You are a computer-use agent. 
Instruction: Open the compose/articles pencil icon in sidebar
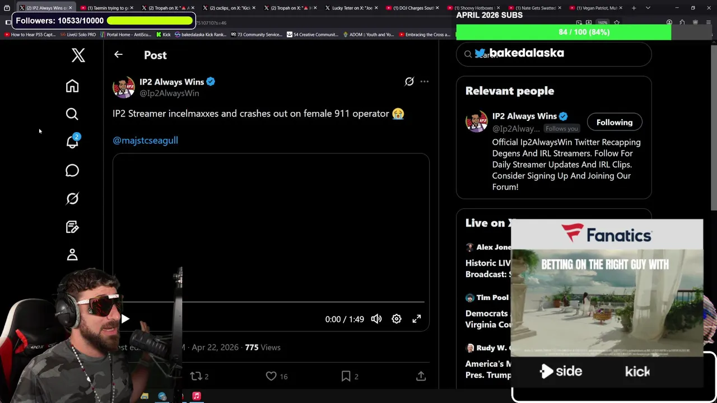[x=72, y=227]
